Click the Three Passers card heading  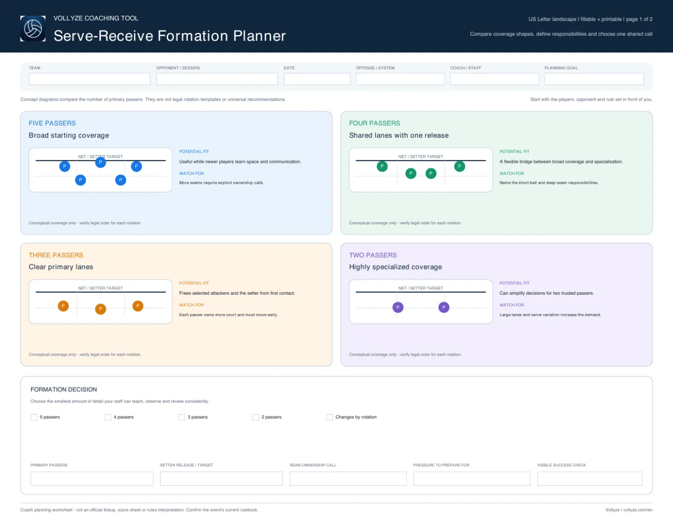(x=56, y=255)
